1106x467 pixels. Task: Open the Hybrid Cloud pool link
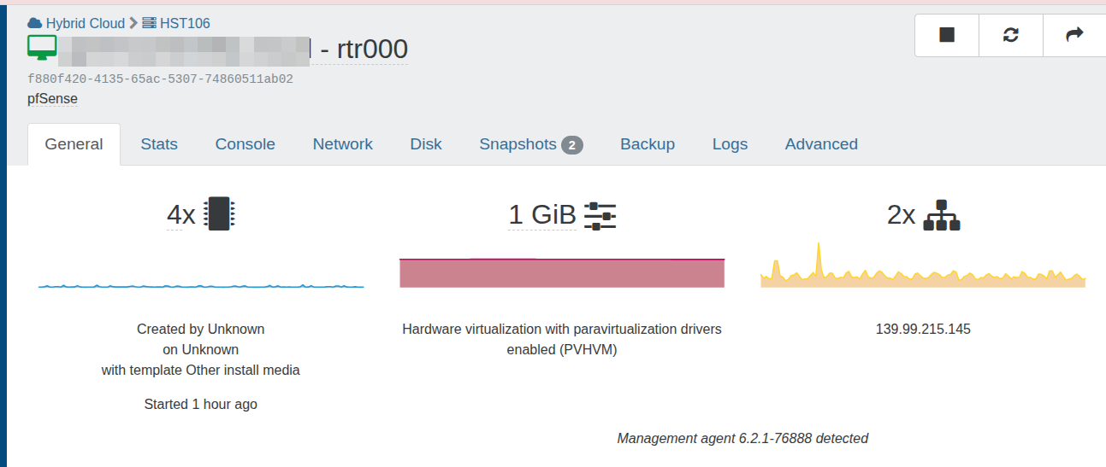pyautogui.click(x=85, y=23)
